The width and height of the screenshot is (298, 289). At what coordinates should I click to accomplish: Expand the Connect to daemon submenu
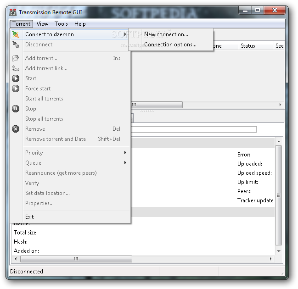[70, 34]
